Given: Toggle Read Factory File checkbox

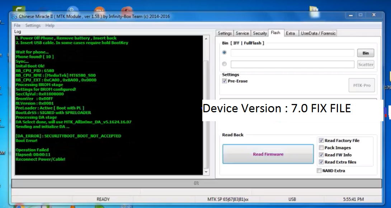Looking at the screenshot, I should click(321, 141).
